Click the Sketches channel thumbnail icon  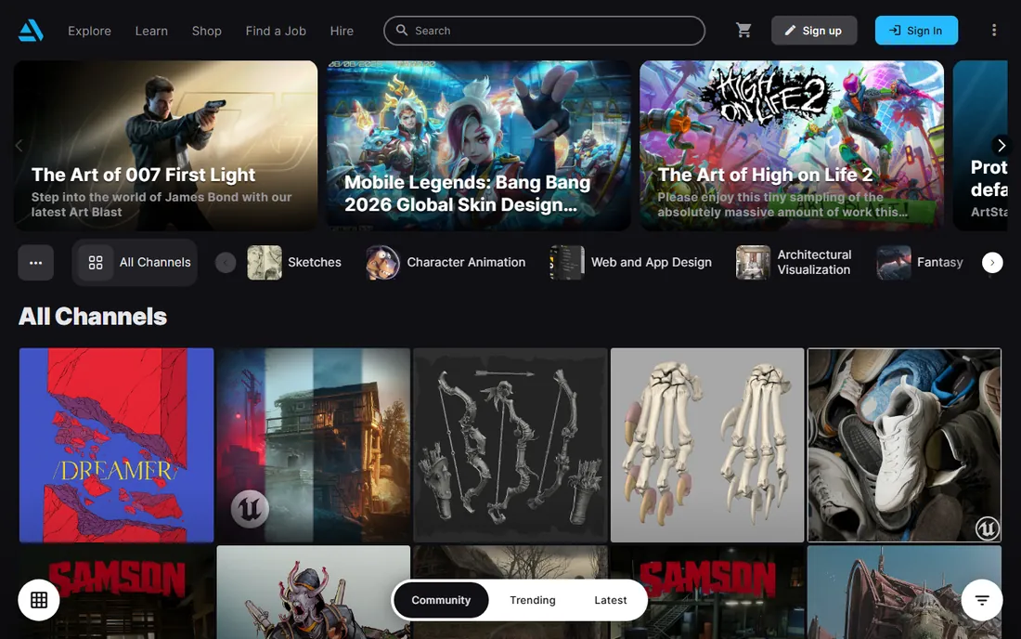coord(265,263)
